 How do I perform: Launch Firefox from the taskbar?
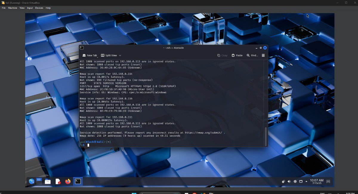click(x=68, y=181)
